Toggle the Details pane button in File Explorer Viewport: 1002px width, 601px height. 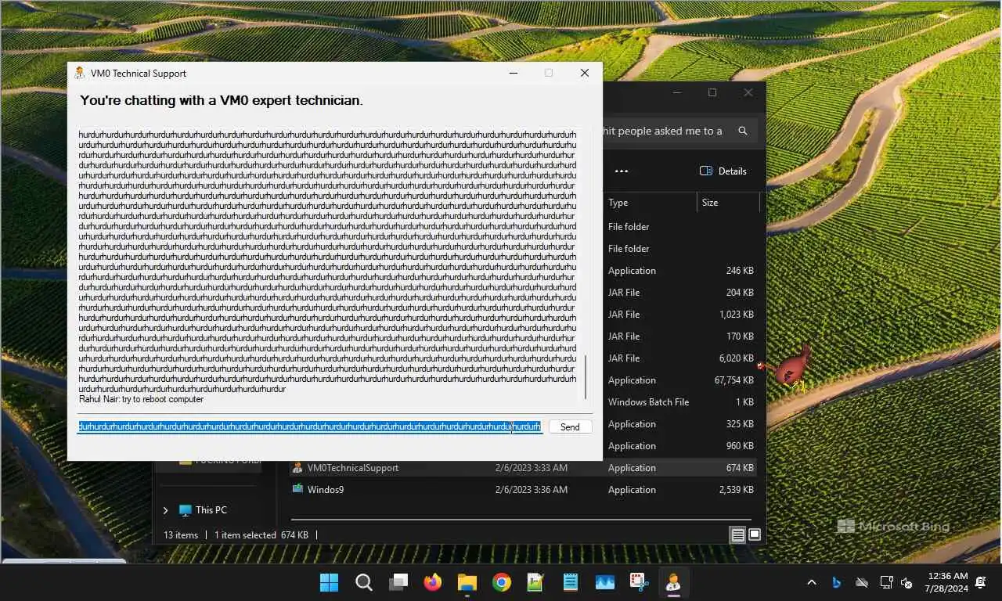(x=723, y=171)
